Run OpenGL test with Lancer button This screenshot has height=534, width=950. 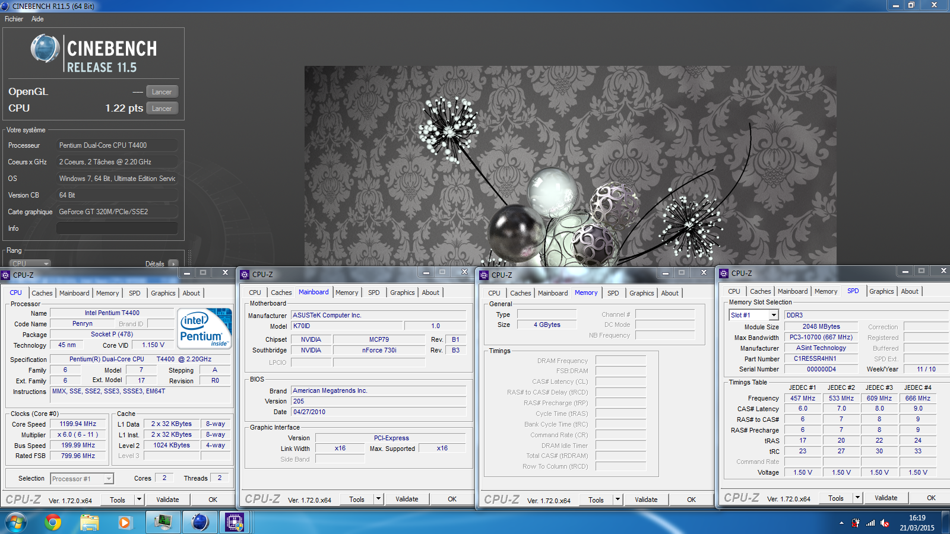161,92
